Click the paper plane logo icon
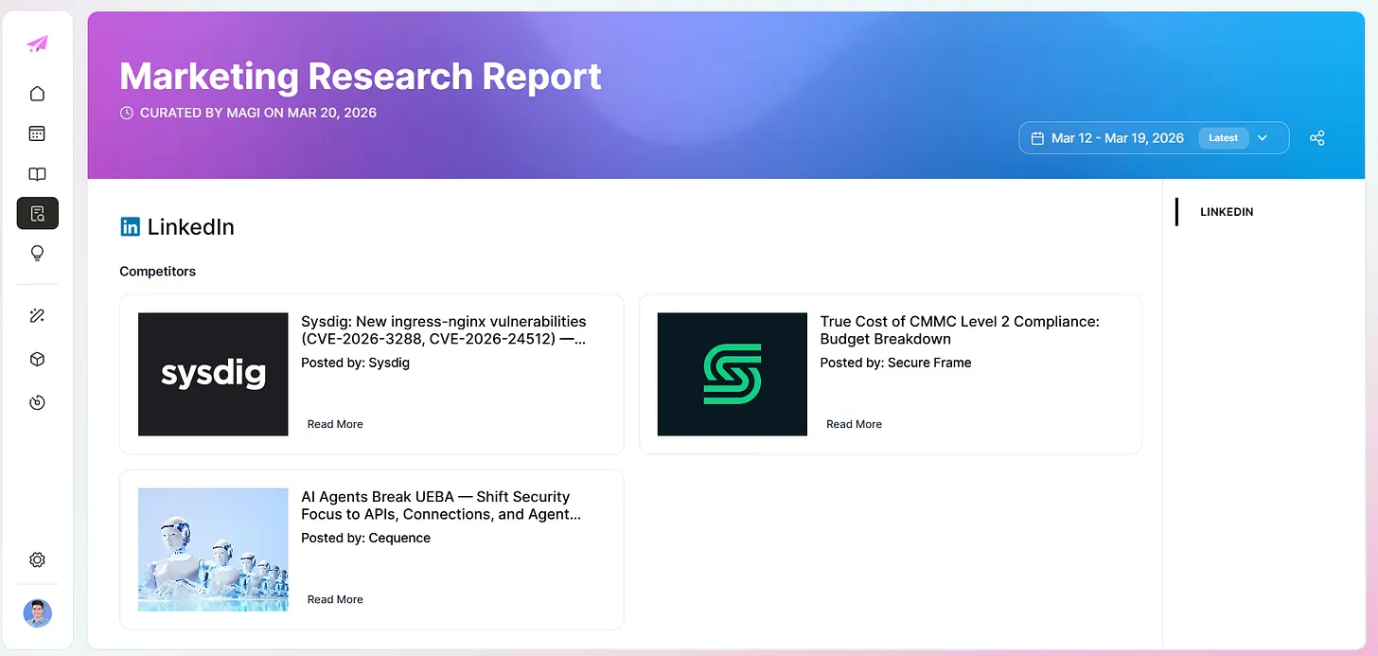 37,44
